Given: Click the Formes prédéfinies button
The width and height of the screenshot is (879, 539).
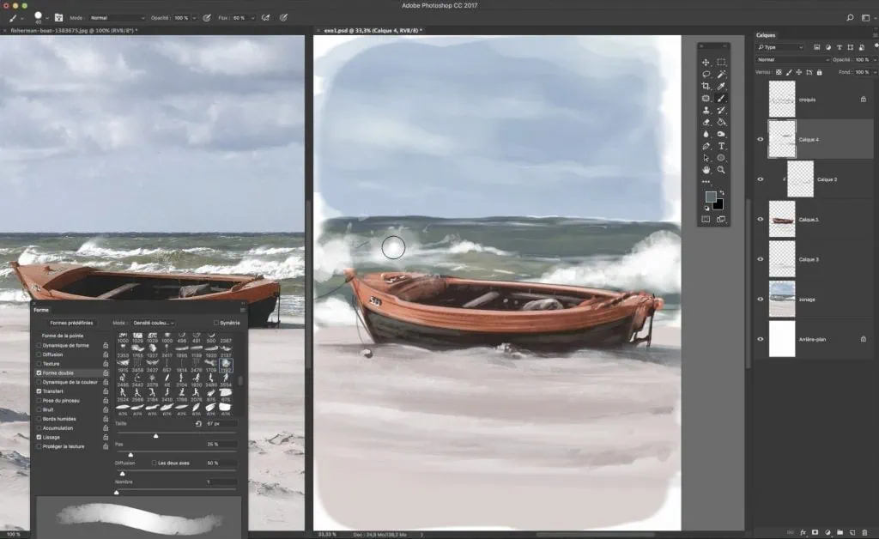Looking at the screenshot, I should [71, 323].
